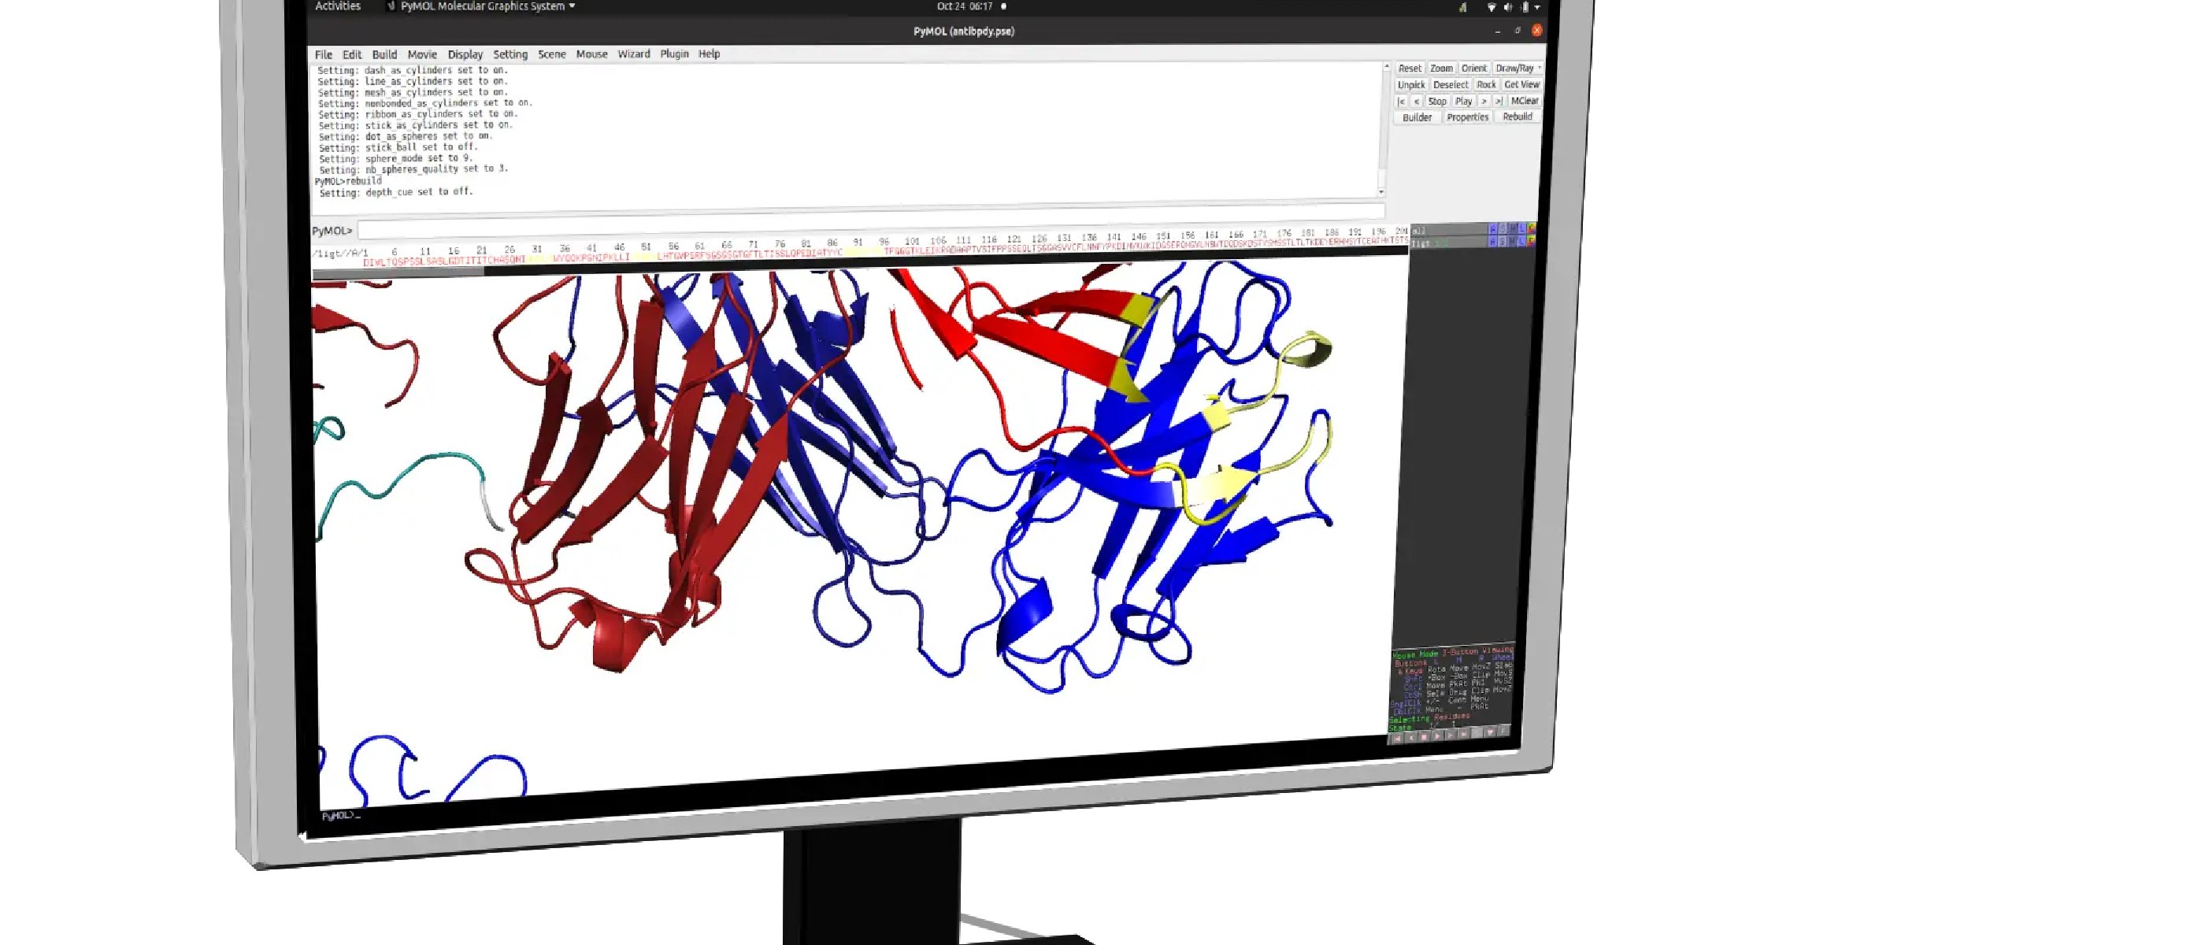Toggle Rock mode on
The width and height of the screenshot is (2205, 945).
coord(1486,84)
